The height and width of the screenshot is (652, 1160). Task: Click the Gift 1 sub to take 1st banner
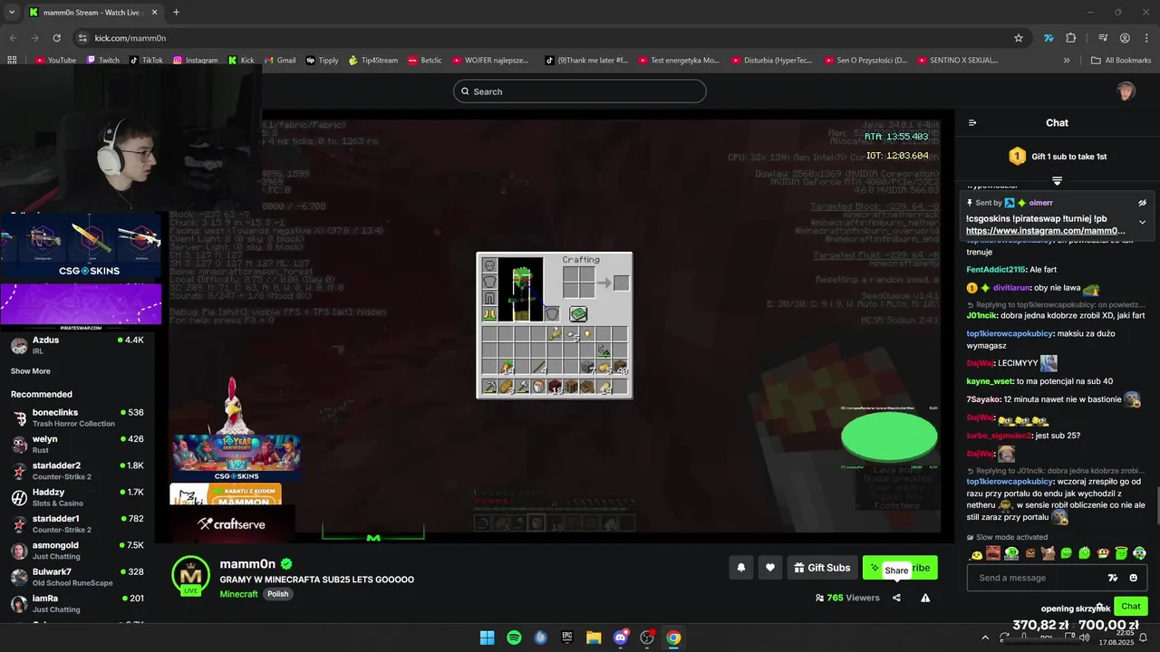pos(1057,157)
